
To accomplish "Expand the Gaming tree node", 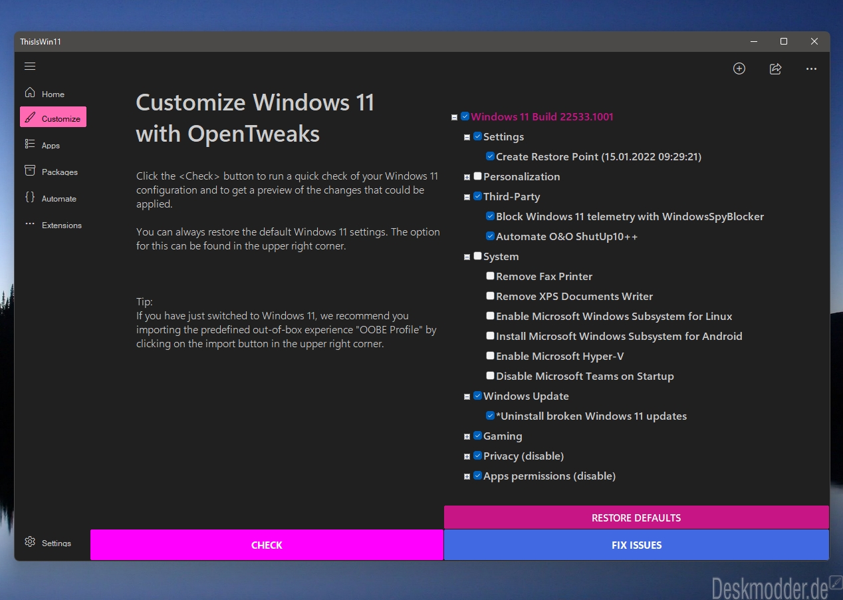I will pos(467,436).
